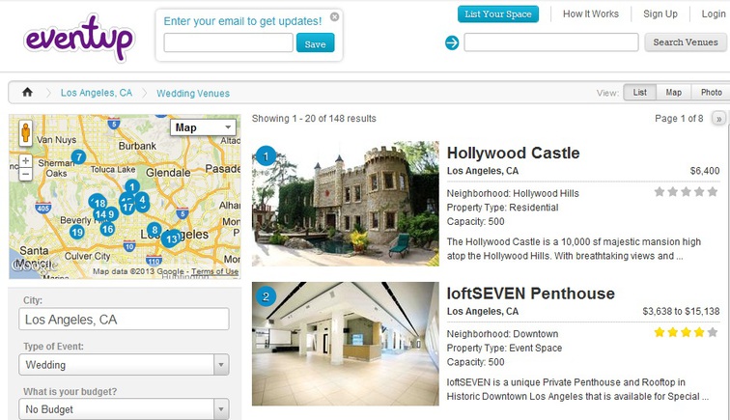Click Showing 1 - 20 of 148 results
The height and width of the screenshot is (420, 730).
314,118
